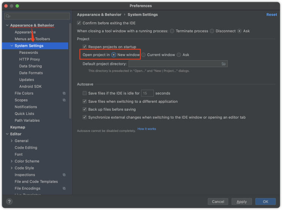Toggle Confirm before exiting the IDE checkbox
Viewport: 282px width, 210px height.
(79, 23)
